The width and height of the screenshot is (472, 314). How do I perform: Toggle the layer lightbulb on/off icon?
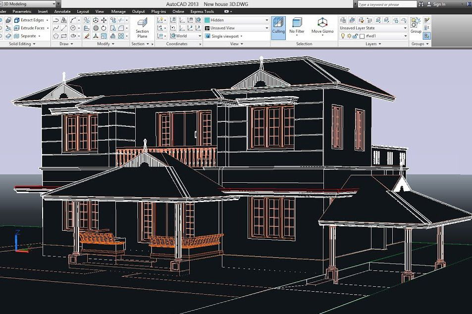point(343,36)
